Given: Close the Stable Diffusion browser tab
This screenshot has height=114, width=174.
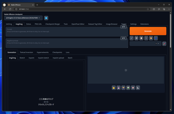Looking at the screenshot, I should 33,5.
